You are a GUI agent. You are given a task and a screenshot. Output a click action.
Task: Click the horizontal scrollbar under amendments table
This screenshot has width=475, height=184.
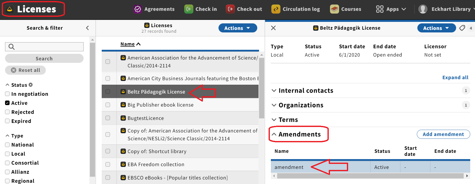[x=370, y=176]
